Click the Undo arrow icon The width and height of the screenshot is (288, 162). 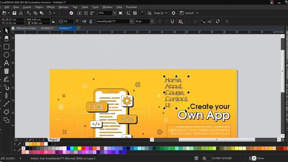click(49, 13)
